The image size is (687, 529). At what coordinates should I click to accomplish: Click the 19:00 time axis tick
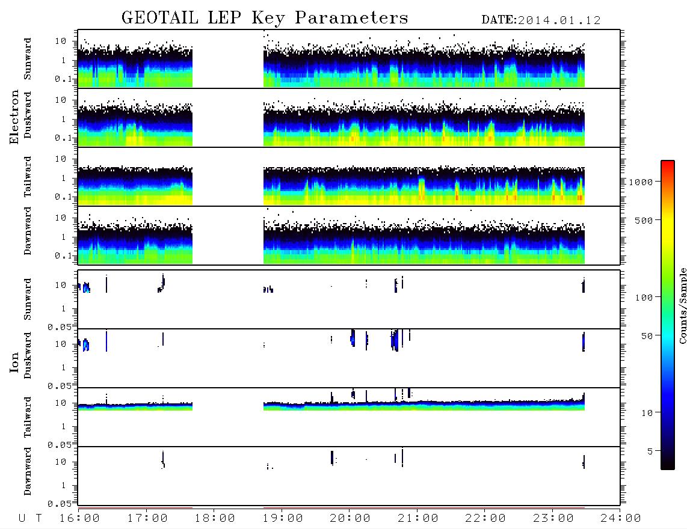[283, 518]
